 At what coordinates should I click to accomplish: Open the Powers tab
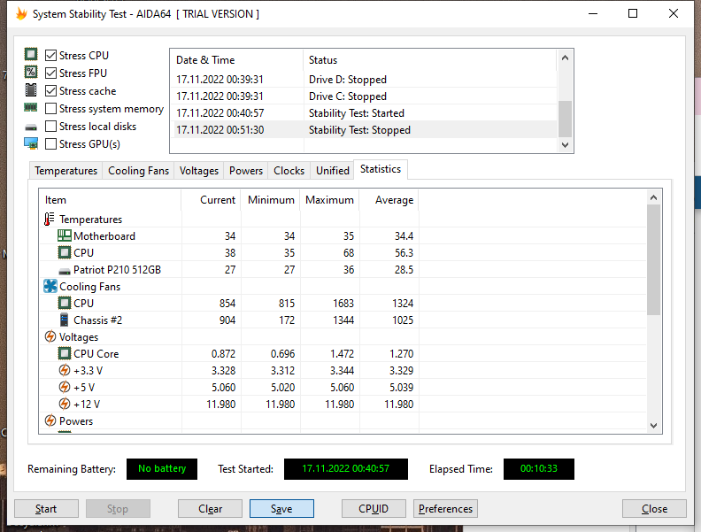pyautogui.click(x=246, y=171)
